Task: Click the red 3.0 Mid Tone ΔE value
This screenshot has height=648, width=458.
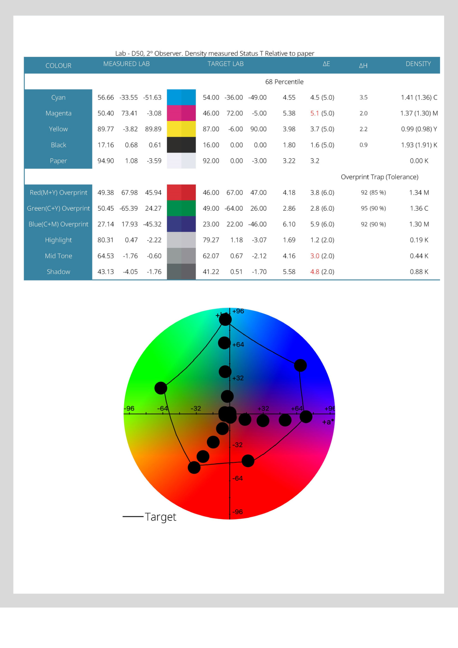Action: point(315,256)
